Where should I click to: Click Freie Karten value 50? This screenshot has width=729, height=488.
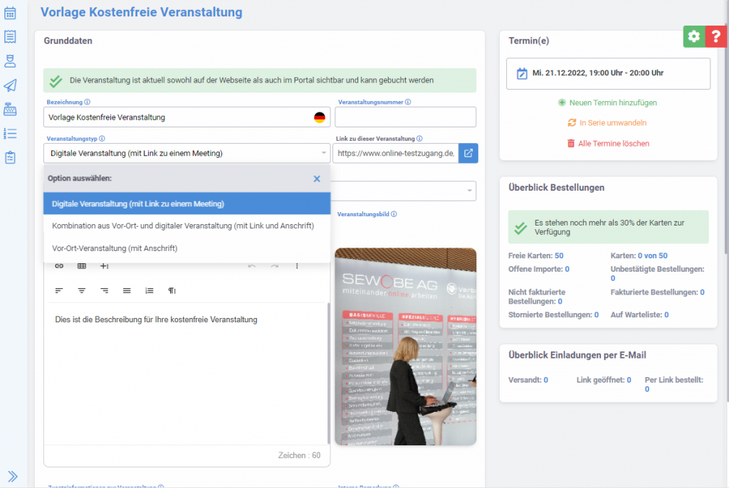[x=559, y=255]
